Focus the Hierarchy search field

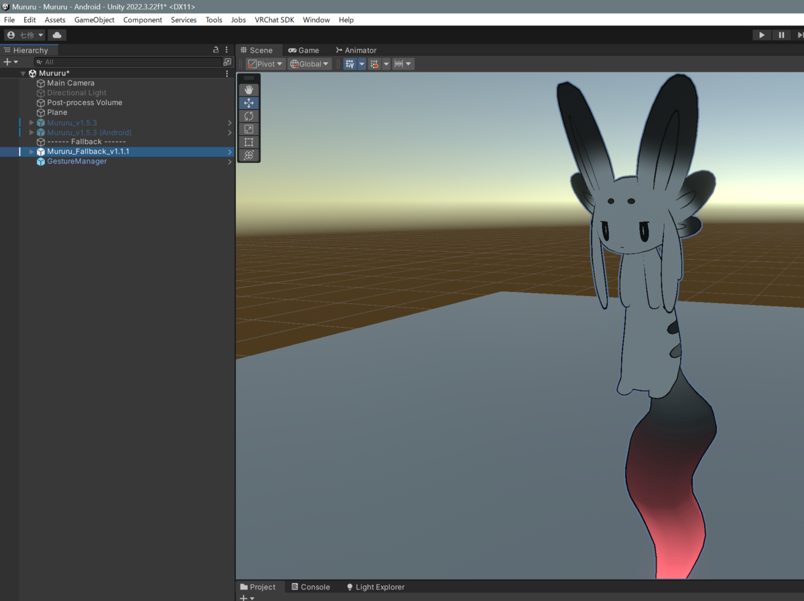(127, 62)
